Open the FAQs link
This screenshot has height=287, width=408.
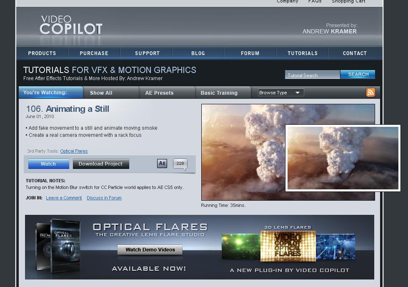coord(315,2)
